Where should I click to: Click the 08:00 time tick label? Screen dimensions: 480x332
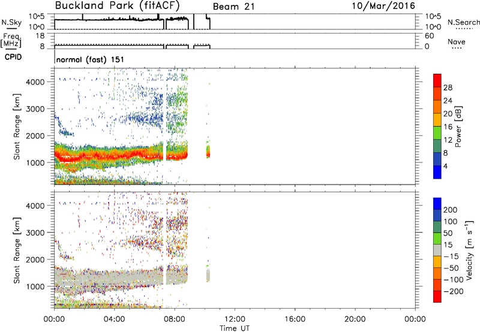(x=175, y=319)
